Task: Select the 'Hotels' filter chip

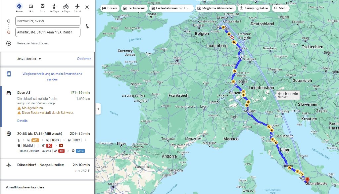Action: pos(109,8)
